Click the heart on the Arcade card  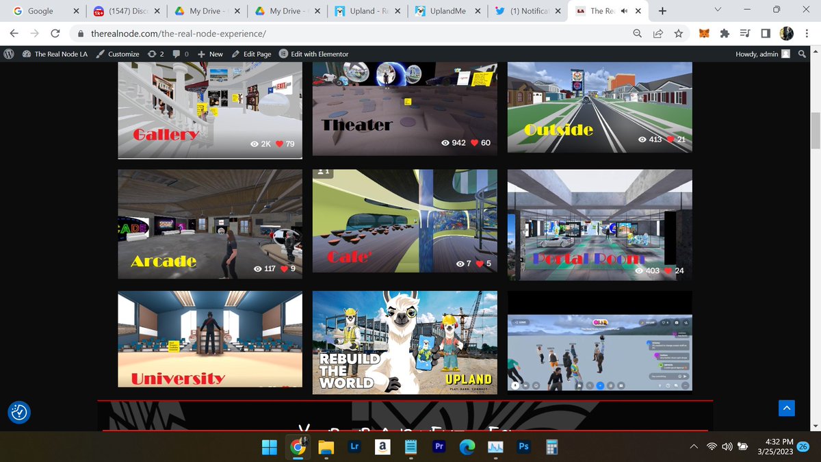[x=283, y=268]
